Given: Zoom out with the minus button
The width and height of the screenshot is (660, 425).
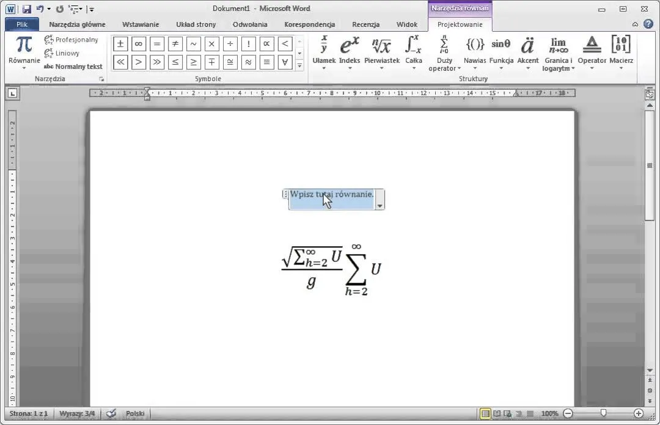Looking at the screenshot, I should tap(568, 413).
